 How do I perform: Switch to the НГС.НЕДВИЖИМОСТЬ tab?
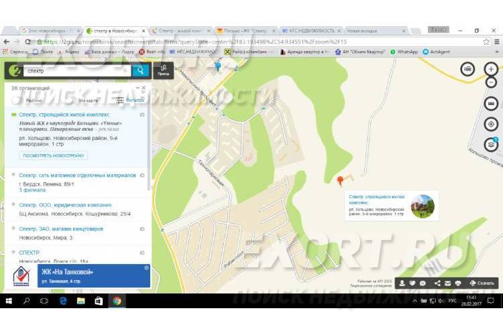coord(311,31)
